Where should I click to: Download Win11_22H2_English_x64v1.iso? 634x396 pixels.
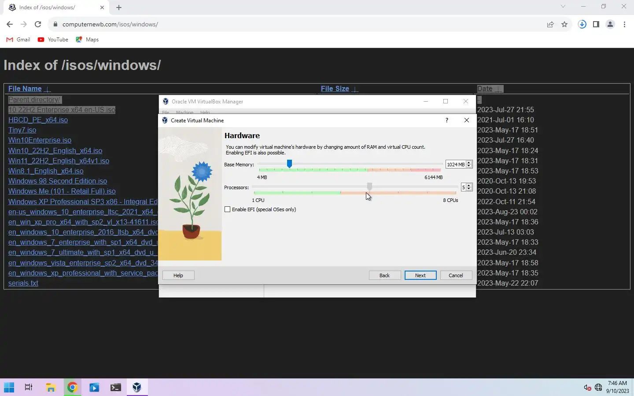(59, 161)
